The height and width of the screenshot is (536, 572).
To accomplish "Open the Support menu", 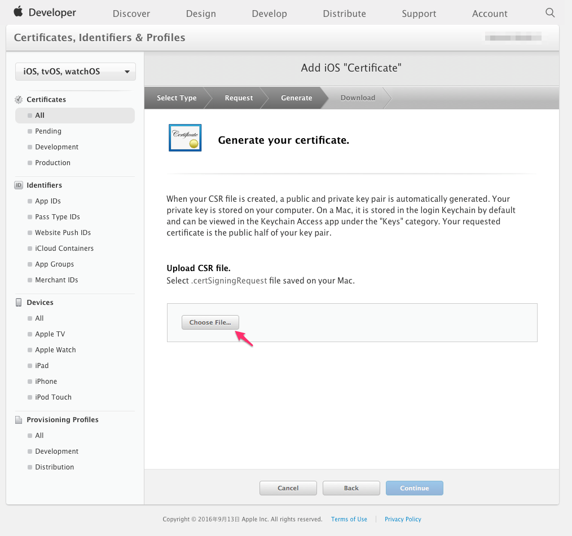I will coord(419,14).
